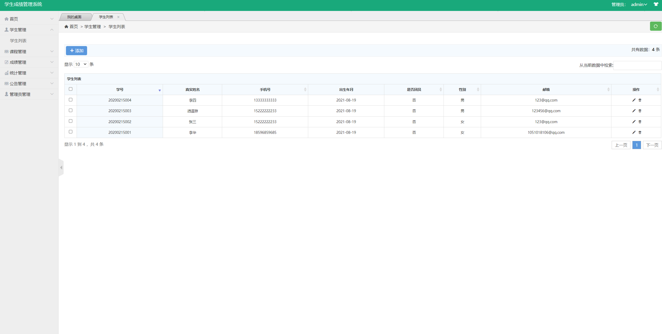This screenshot has height=334, width=662.
Task: Click edit pencil icon for student 李四
Action: click(x=634, y=100)
